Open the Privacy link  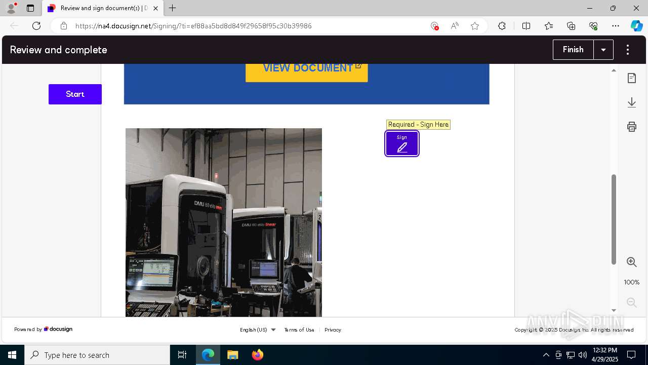[x=333, y=330]
